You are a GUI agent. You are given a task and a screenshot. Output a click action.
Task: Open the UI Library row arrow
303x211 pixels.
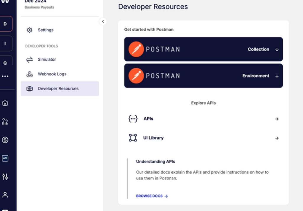[277, 138]
